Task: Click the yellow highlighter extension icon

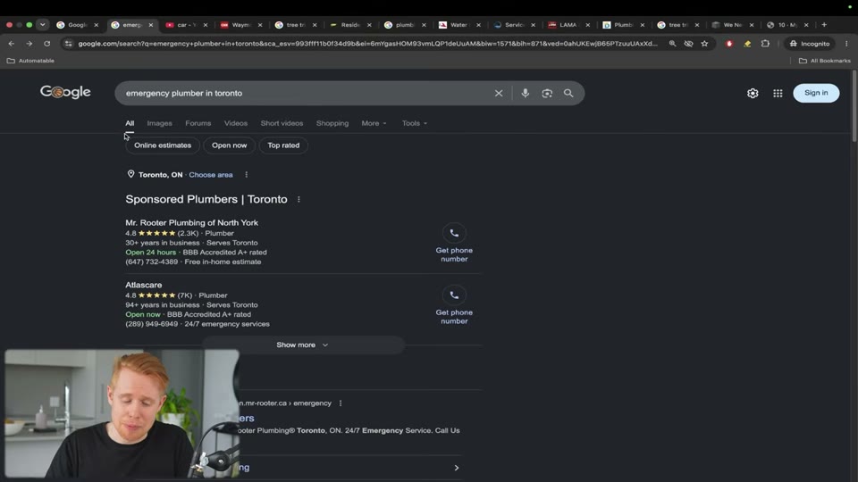Action: [747, 44]
